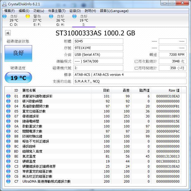Click status orb for attribute BB row
This screenshot has width=191, height=191.
click(8, 141)
